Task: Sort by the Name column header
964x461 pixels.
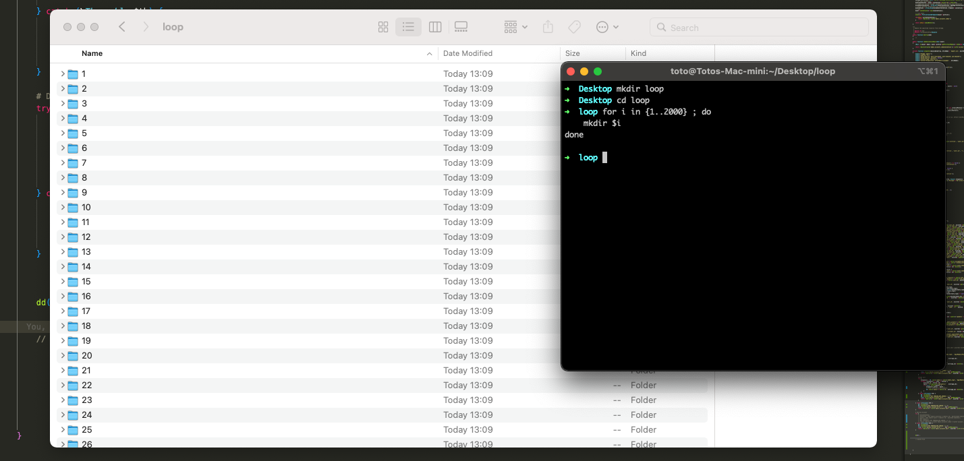Action: [92, 53]
